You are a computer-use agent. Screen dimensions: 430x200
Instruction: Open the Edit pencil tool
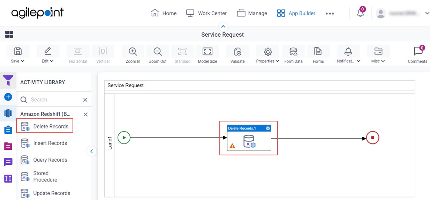point(48,54)
